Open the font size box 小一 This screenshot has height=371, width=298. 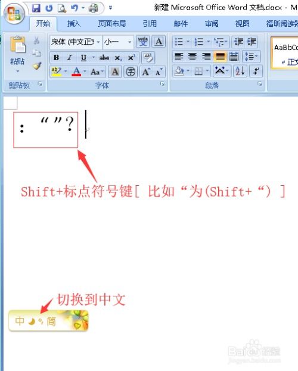[118, 42]
